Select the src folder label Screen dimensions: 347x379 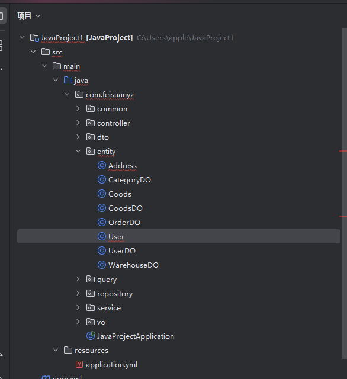(57, 52)
